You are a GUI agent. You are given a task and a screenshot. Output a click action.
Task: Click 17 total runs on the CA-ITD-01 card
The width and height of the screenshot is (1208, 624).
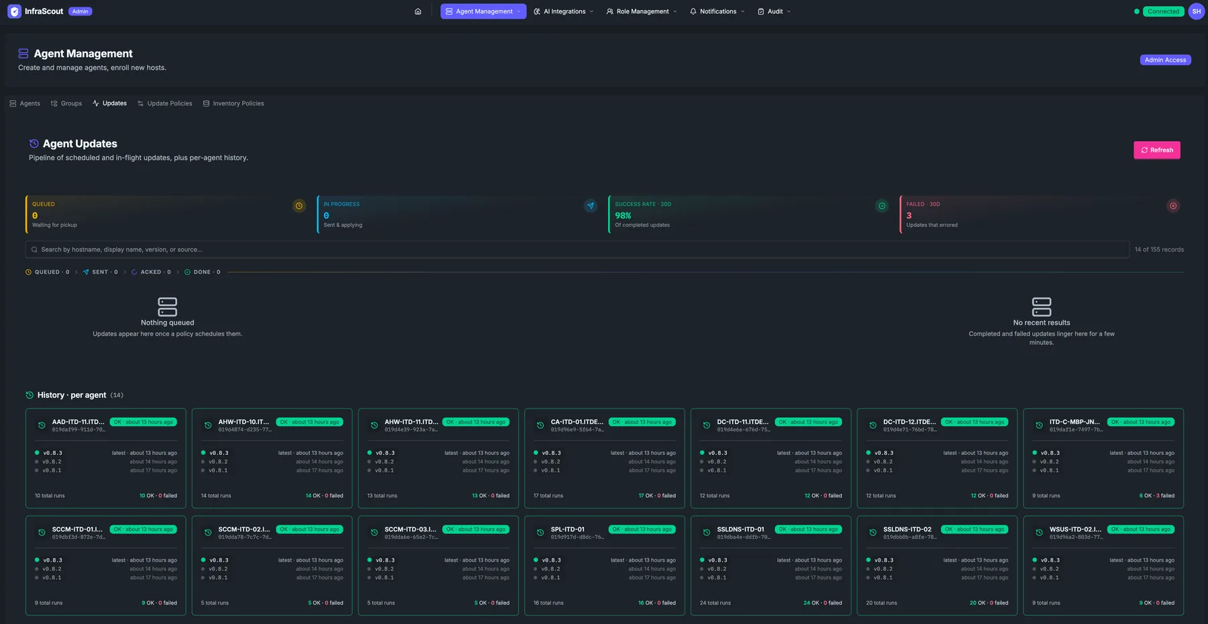pos(548,496)
